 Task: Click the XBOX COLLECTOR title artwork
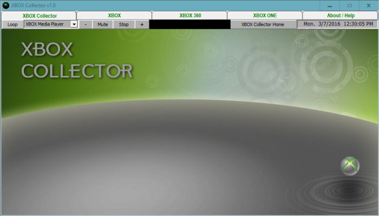[77, 60]
